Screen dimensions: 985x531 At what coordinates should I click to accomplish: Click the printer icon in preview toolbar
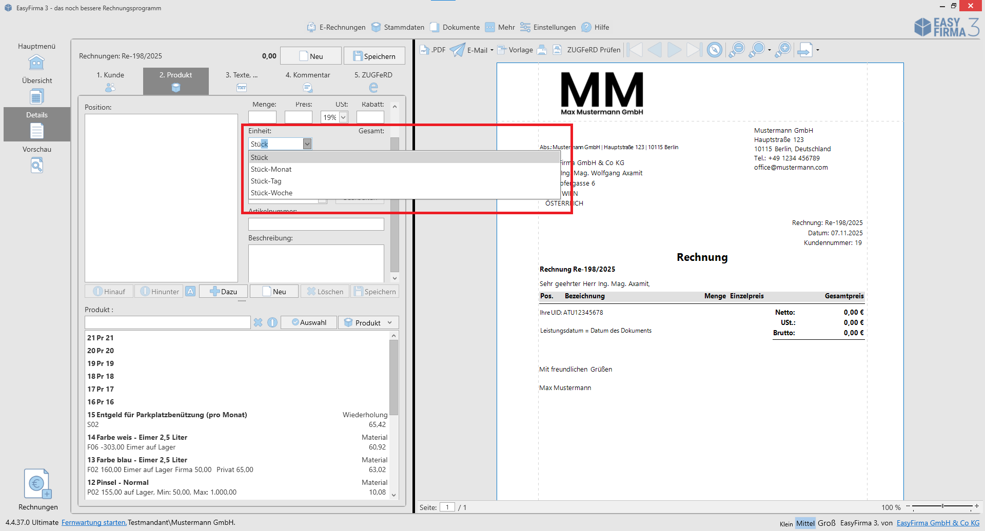point(542,50)
